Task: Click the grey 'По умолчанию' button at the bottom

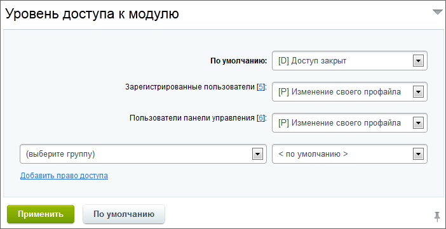Action: (x=124, y=214)
